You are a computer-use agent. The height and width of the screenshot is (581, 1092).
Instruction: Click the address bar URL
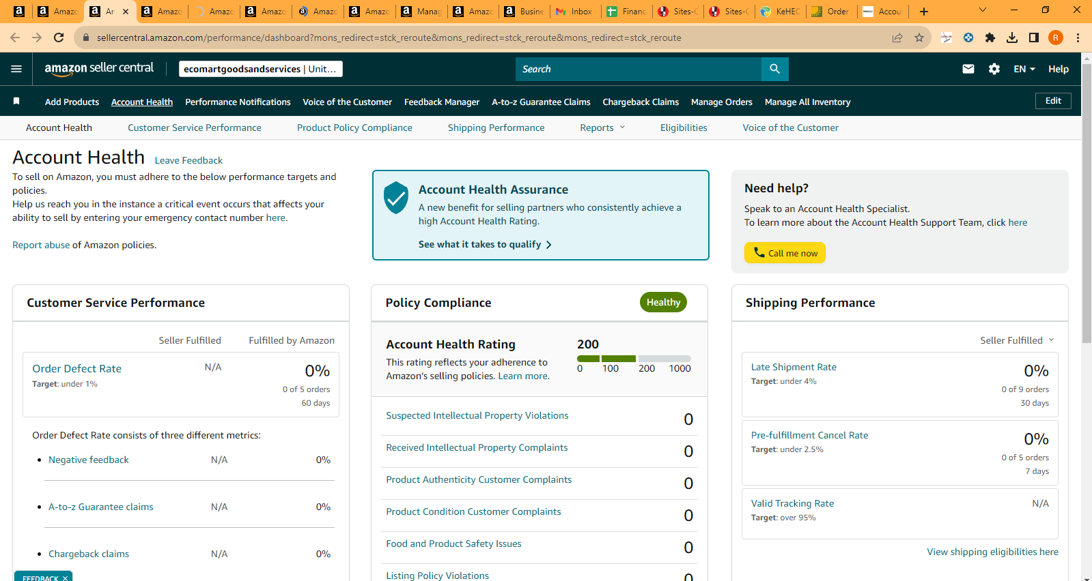(x=389, y=38)
